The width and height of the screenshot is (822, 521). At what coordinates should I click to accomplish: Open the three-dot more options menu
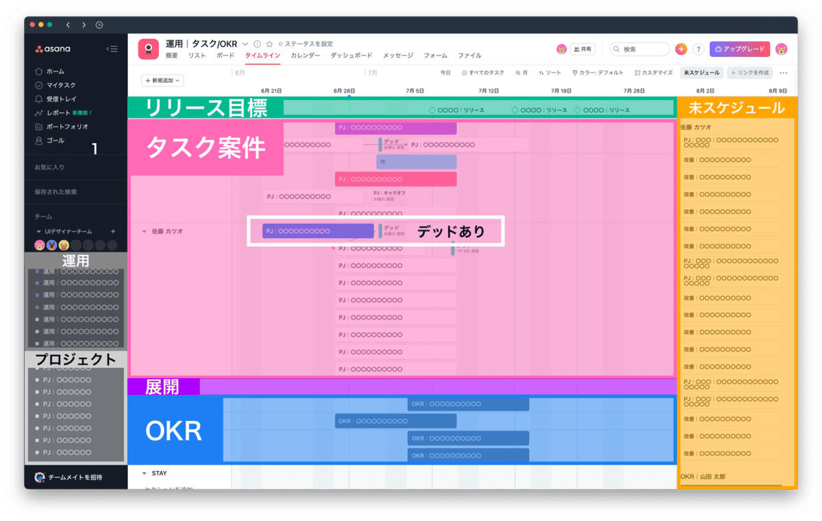pos(784,73)
